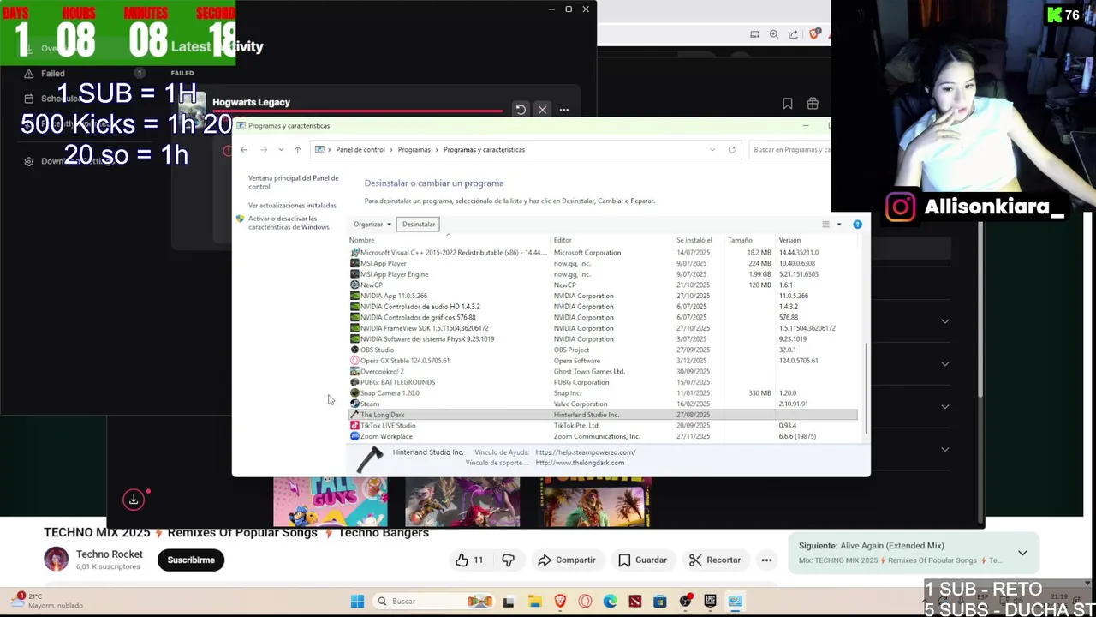Screen dimensions: 1096x617
Task: Open File Explorer from taskbar
Action: [534, 602]
